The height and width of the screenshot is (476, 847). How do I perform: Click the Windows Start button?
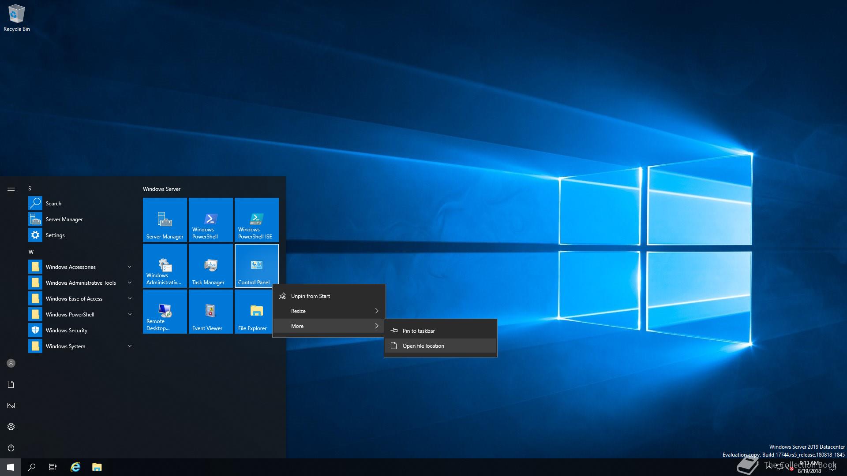11,467
